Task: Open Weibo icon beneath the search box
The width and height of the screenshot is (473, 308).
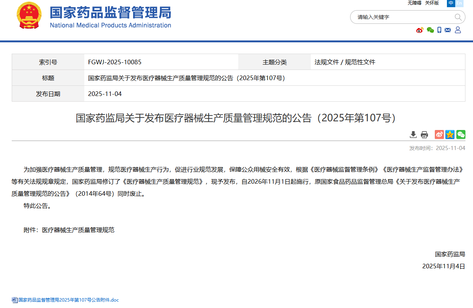Action: [x=420, y=30]
